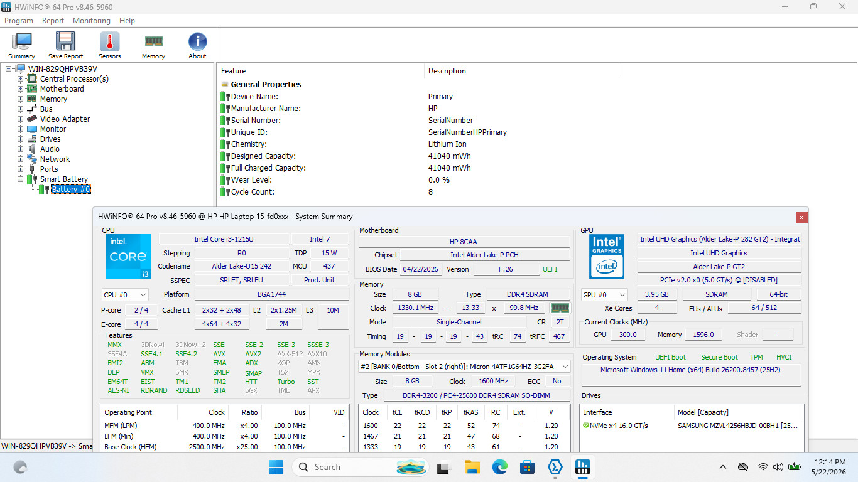Open Microsoft Store from the taskbar
This screenshot has width=858, height=482.
527,467
